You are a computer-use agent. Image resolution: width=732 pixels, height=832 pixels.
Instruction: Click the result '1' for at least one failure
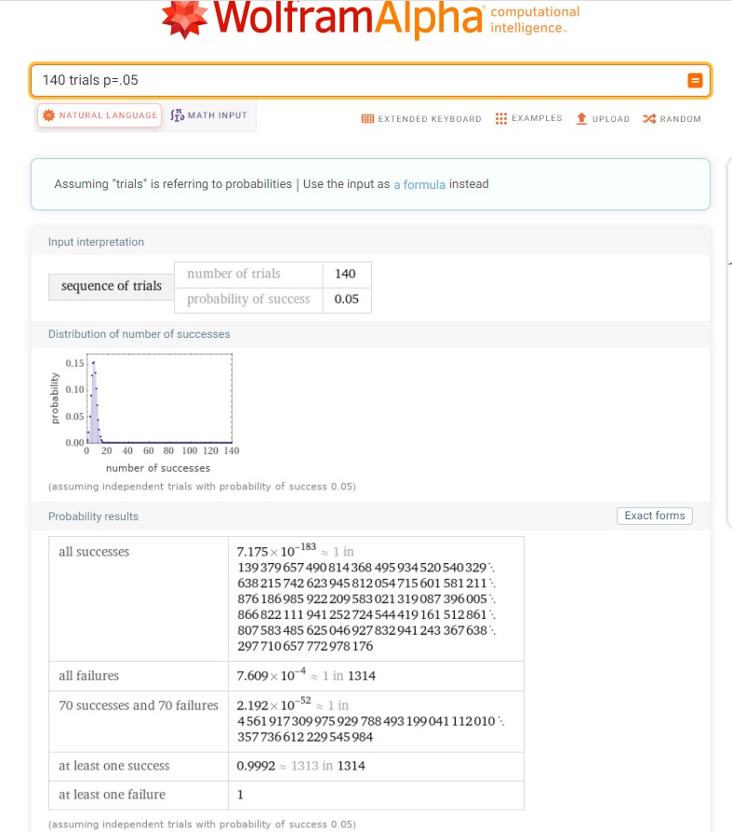(x=240, y=795)
